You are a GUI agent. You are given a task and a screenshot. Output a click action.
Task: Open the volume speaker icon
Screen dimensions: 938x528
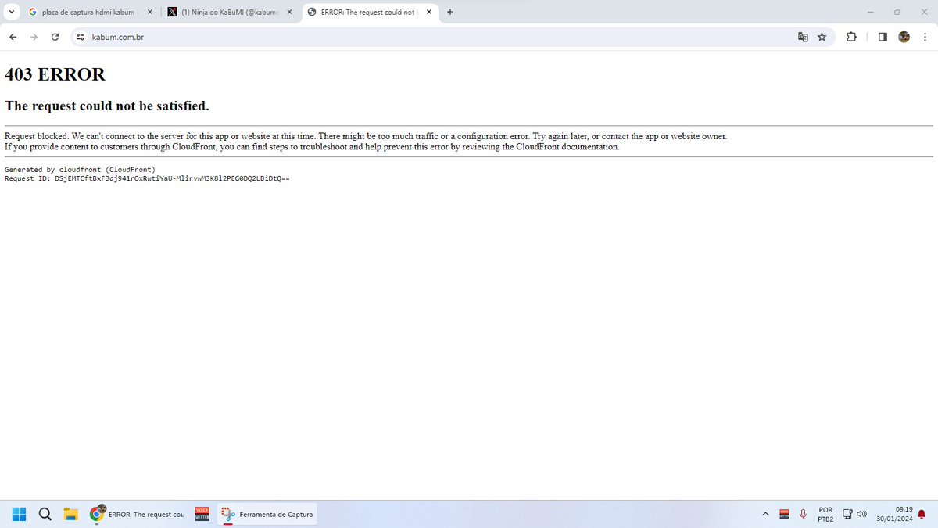pos(861,514)
